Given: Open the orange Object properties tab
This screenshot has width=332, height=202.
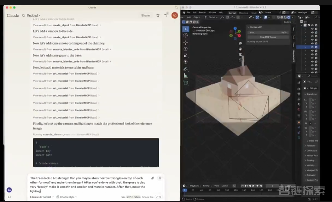Looking at the screenshot, I should [x=299, y=122].
